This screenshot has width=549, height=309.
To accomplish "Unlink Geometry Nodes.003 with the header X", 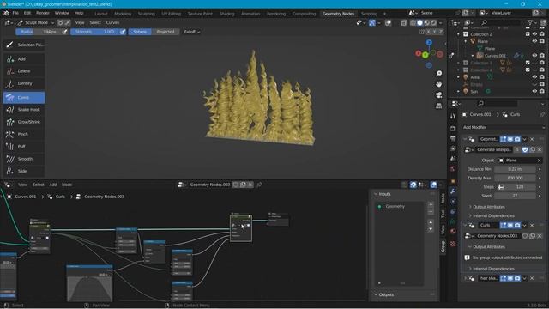I will pyautogui.click(x=250, y=185).
